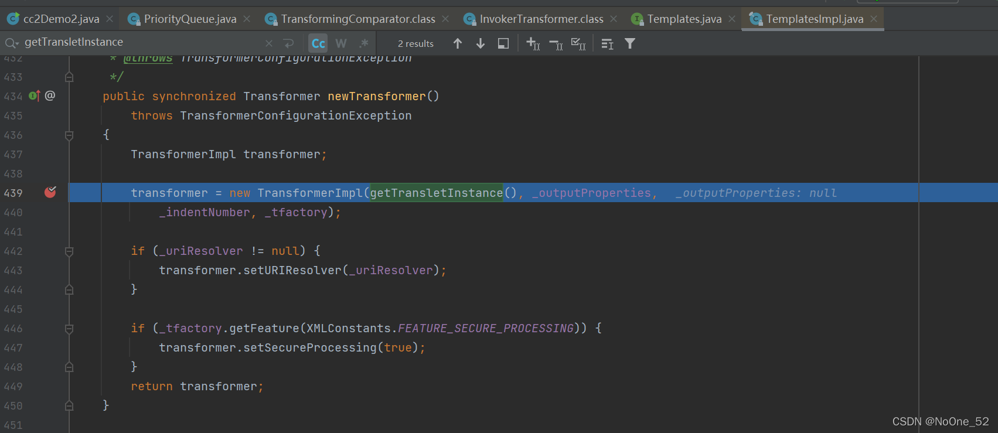Add selection for next occurrence
Viewport: 998px width, 433px height.
coord(533,43)
